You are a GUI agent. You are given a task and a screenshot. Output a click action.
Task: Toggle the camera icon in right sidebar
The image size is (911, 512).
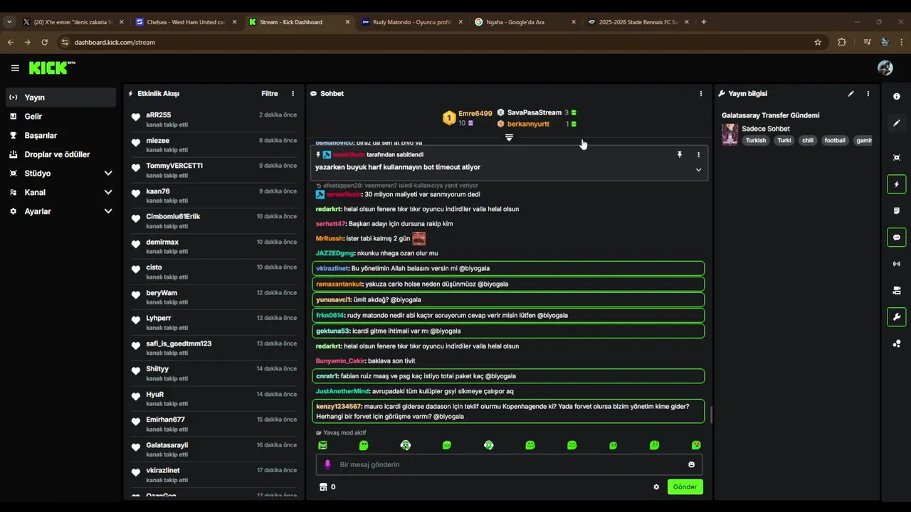coord(896,290)
